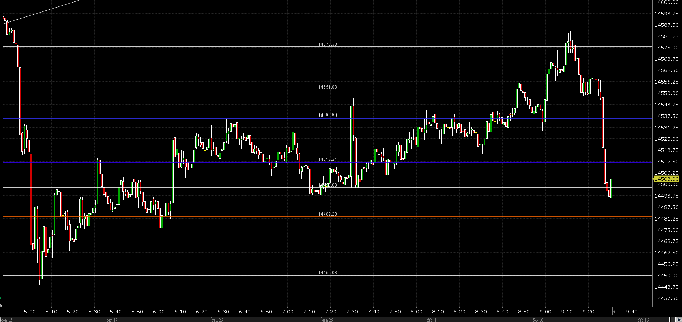Select the white 14575.38 level line
This screenshot has width=682, height=322.
215,47
